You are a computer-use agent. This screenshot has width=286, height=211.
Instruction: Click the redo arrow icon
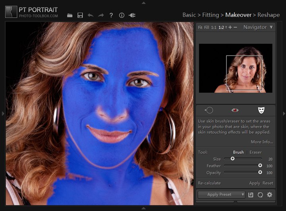click(x=101, y=15)
